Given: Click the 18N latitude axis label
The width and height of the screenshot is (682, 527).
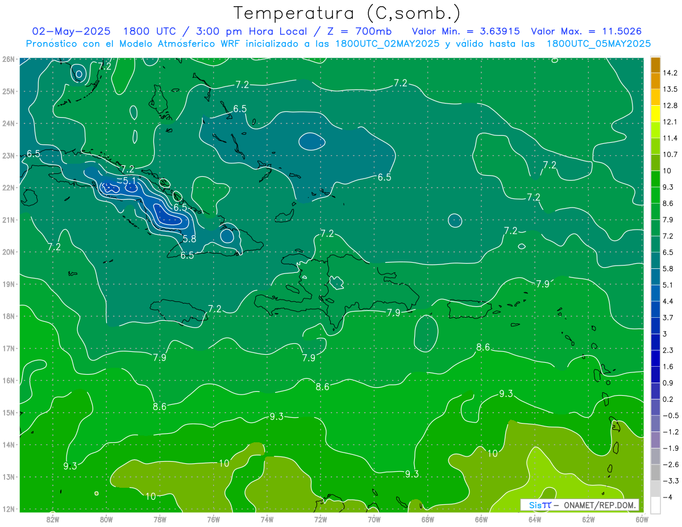Looking at the screenshot, I should point(9,316).
